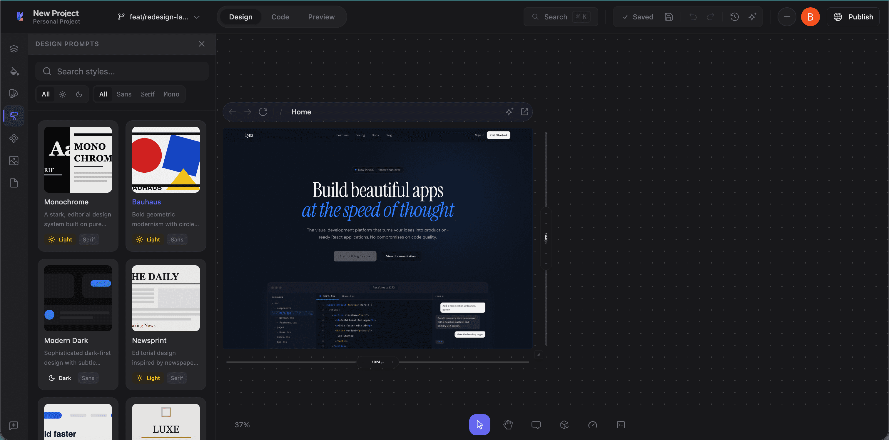The height and width of the screenshot is (440, 889).
Task: Select the hand pan tool
Action: click(x=508, y=424)
